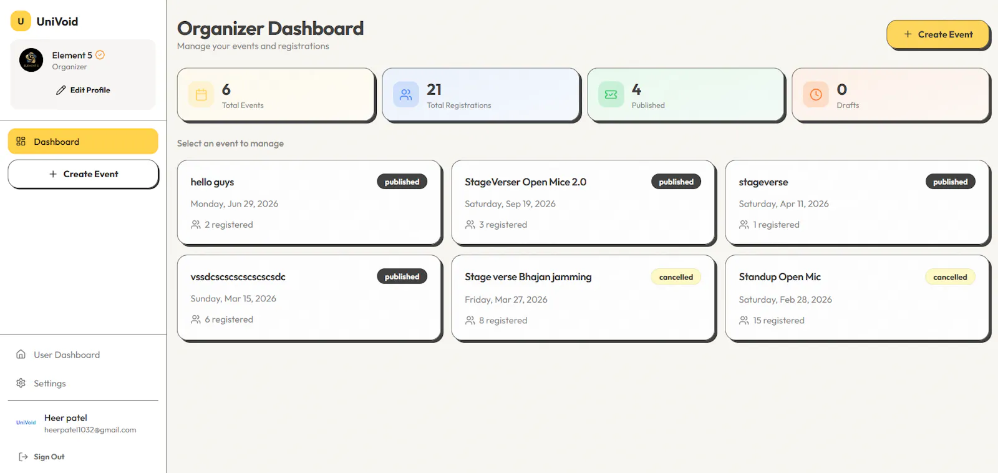The image size is (998, 473).
Task: Click the Organizer Dashboard heading
Action: (270, 29)
